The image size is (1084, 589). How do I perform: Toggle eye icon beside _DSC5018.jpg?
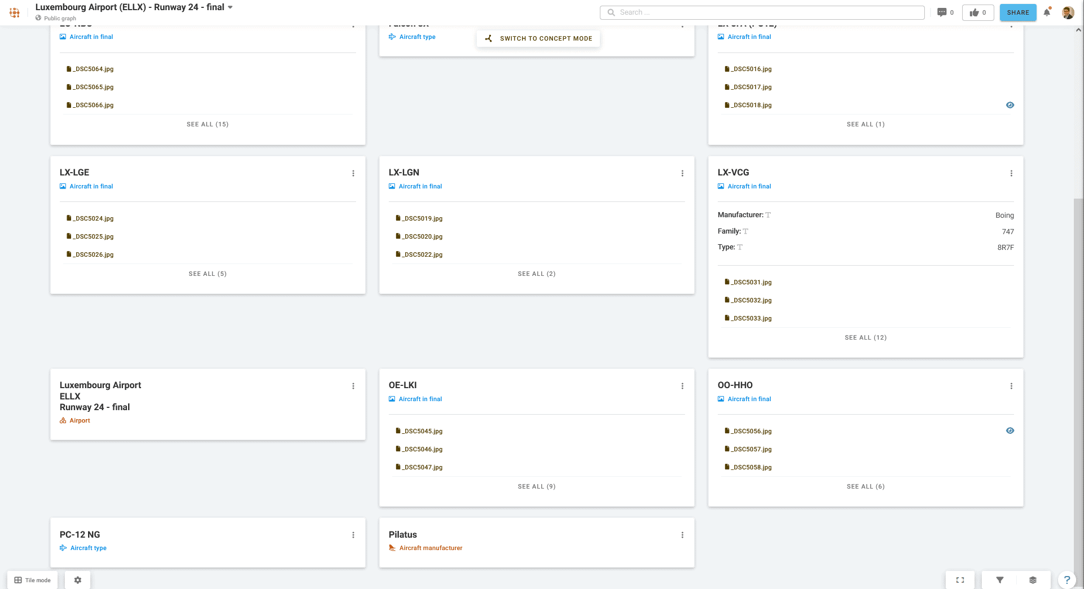pyautogui.click(x=1010, y=105)
